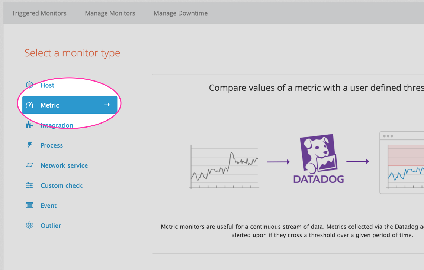Switch to the Triggered Monitors tab

[x=39, y=13]
